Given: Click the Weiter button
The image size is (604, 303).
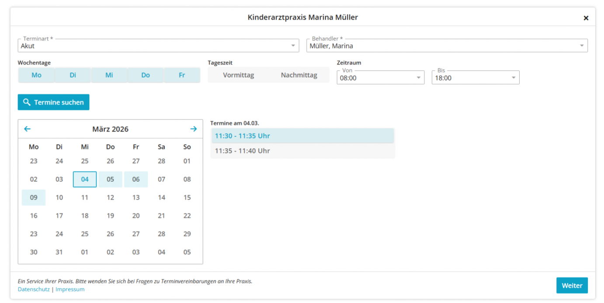Looking at the screenshot, I should tap(572, 286).
